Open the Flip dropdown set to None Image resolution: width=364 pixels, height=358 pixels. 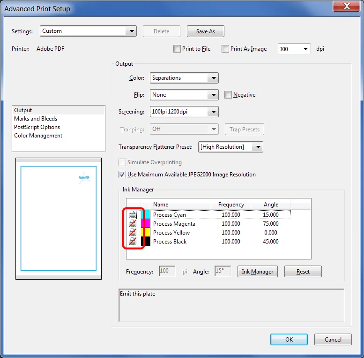[x=184, y=95]
